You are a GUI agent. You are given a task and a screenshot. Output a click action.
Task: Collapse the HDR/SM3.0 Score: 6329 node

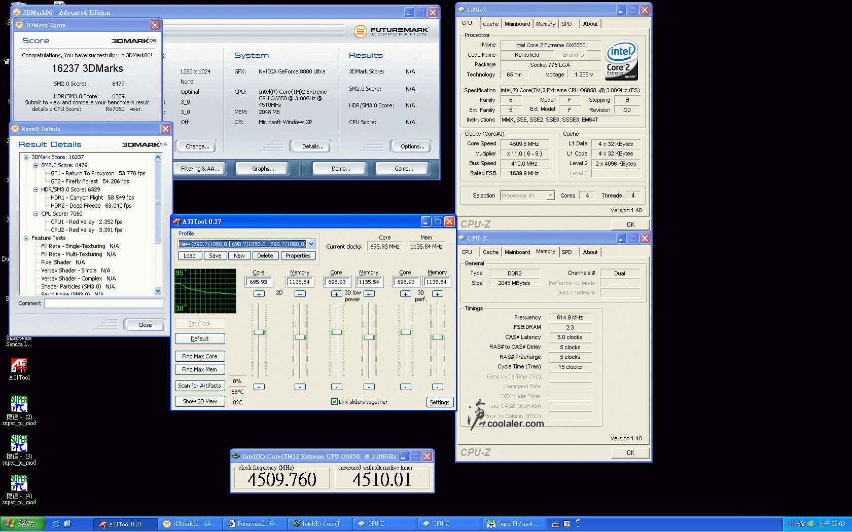click(36, 189)
